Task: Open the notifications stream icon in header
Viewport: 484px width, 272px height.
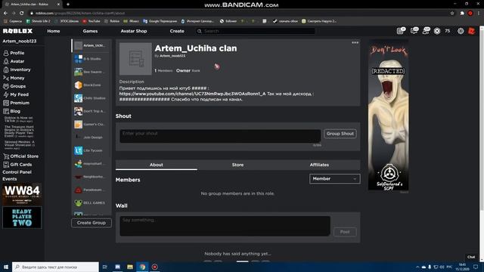Action: pyautogui.click(x=401, y=31)
